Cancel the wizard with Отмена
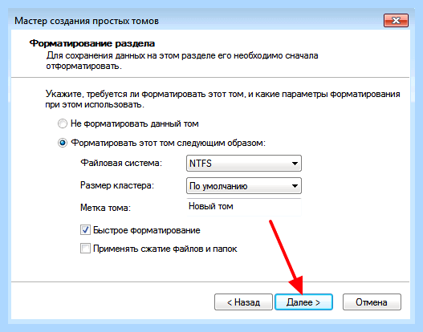Image resolution: width=423 pixels, height=332 pixels. pyautogui.click(x=372, y=302)
